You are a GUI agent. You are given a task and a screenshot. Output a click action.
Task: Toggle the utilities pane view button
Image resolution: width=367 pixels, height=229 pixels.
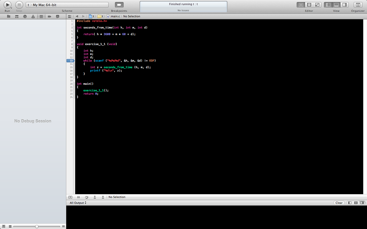pyautogui.click(x=345, y=5)
